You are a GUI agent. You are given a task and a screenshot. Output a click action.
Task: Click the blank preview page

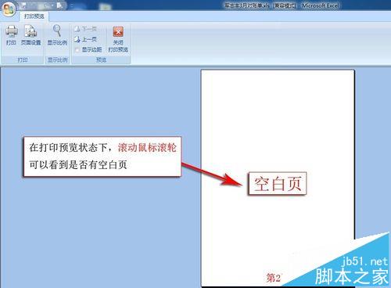(278, 178)
